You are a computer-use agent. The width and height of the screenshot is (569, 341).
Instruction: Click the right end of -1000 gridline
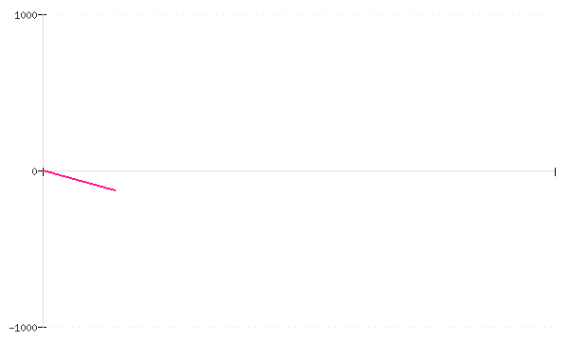pos(552,327)
